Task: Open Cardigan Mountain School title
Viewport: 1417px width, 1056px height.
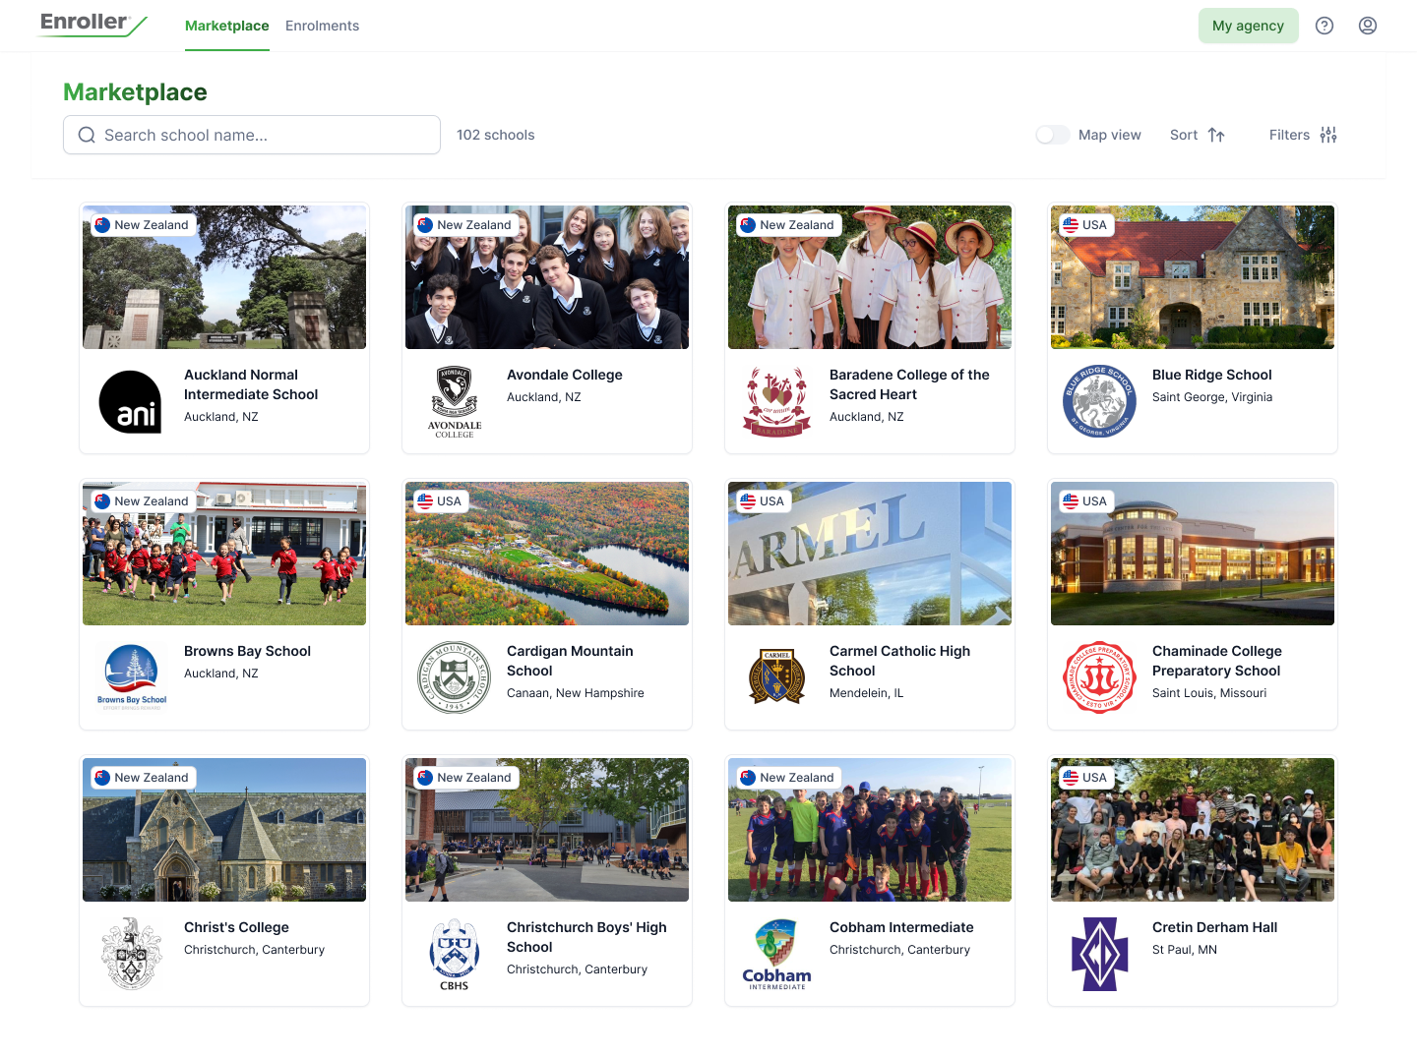Action: click(570, 661)
